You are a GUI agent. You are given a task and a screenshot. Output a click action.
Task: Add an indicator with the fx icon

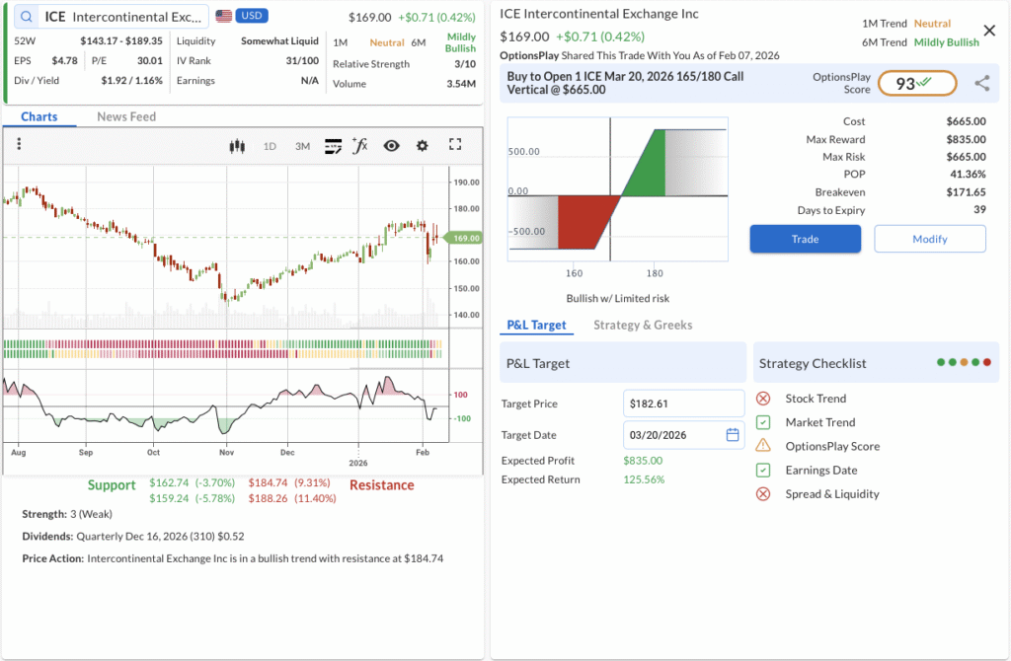tap(360, 146)
